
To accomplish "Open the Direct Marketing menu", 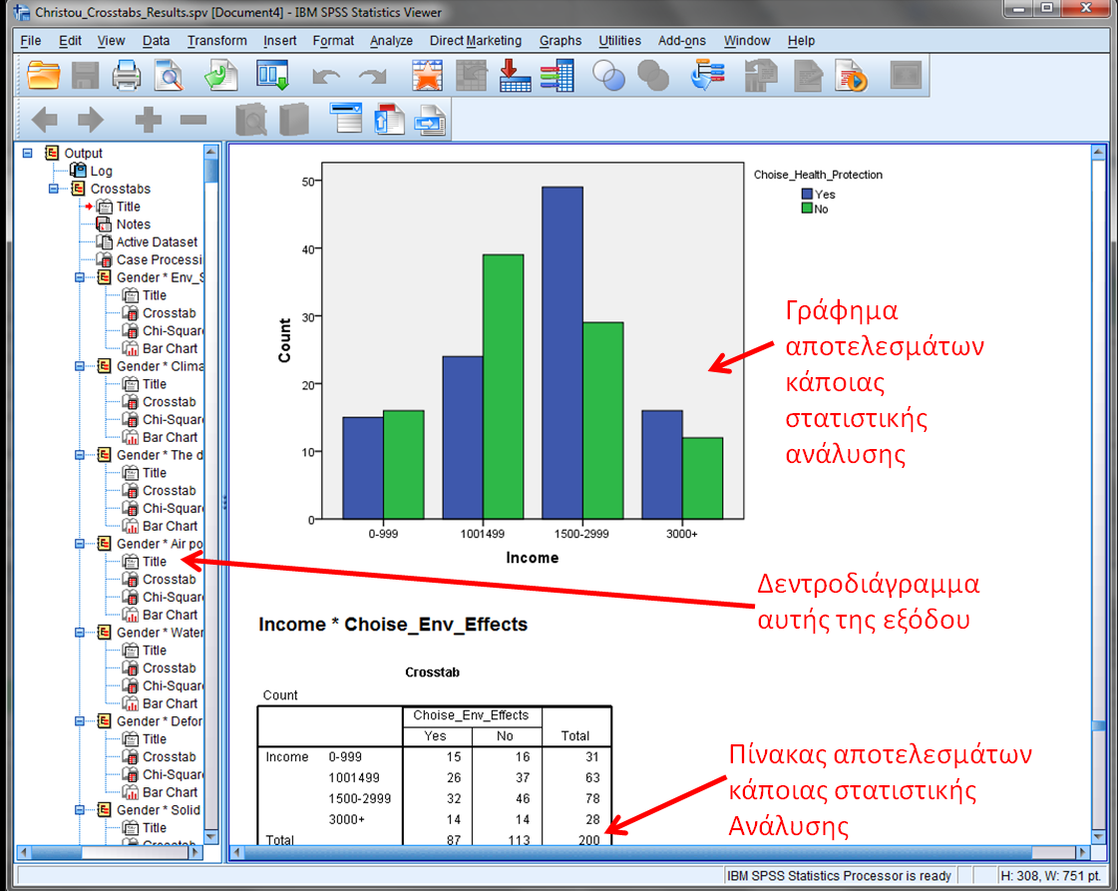I will click(476, 41).
